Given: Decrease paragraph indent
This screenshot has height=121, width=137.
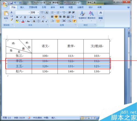Looking at the screenshot, I should click(69, 13).
